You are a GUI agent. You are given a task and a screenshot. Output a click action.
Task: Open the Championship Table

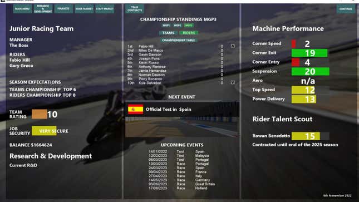pos(179,40)
